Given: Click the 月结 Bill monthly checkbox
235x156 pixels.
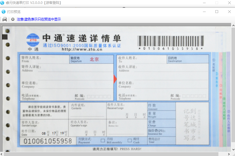Looking at the screenshot, I should 103,141.
